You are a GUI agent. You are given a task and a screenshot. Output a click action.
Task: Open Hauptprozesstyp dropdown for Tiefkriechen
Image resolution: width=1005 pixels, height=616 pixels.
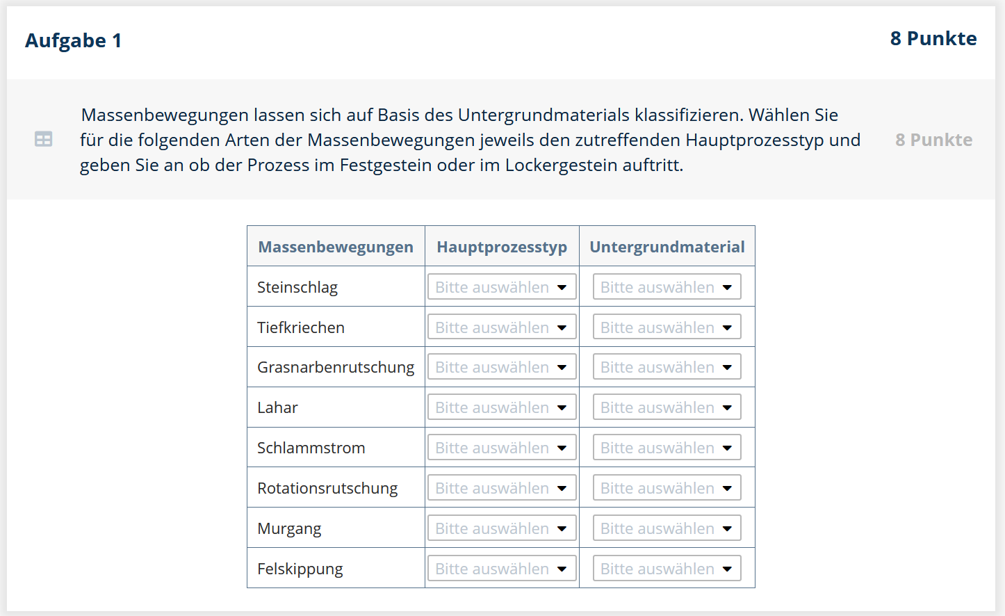[x=502, y=327]
